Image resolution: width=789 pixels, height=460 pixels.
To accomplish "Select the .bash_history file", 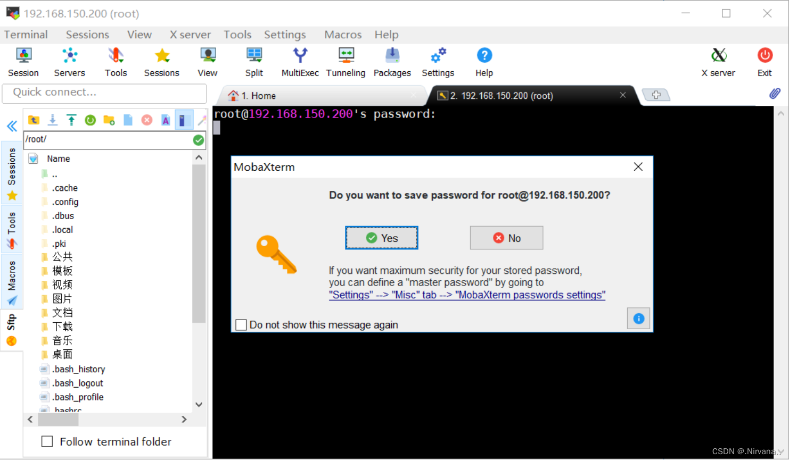I will point(72,369).
